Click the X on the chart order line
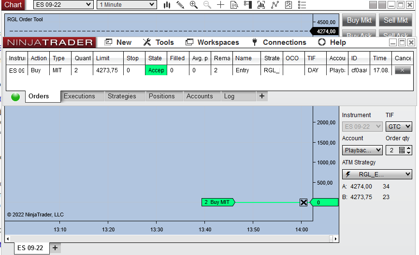 pyautogui.click(x=303, y=202)
